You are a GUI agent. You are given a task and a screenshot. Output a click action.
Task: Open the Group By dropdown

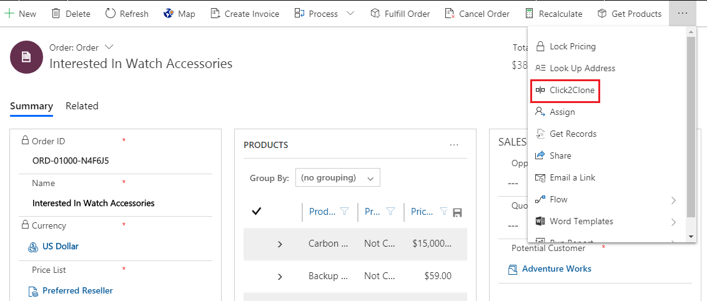[338, 177]
